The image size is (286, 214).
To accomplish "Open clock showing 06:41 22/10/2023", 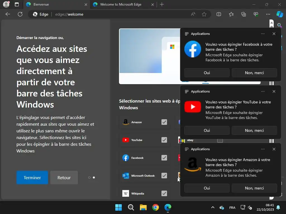I will [x=265, y=207].
